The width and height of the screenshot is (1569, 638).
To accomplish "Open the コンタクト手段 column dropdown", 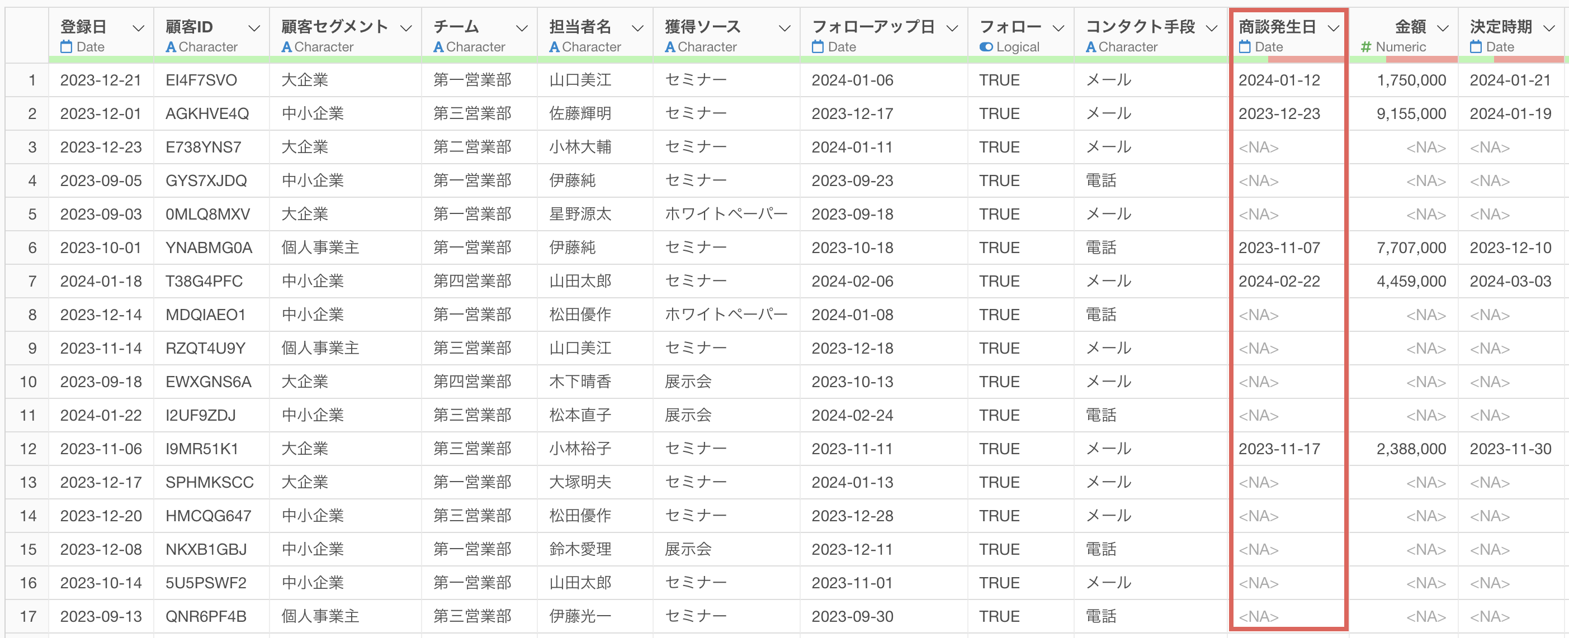I will (x=1212, y=28).
